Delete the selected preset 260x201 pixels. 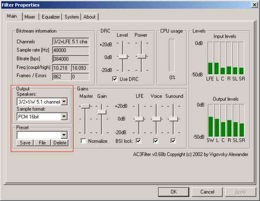59,143
